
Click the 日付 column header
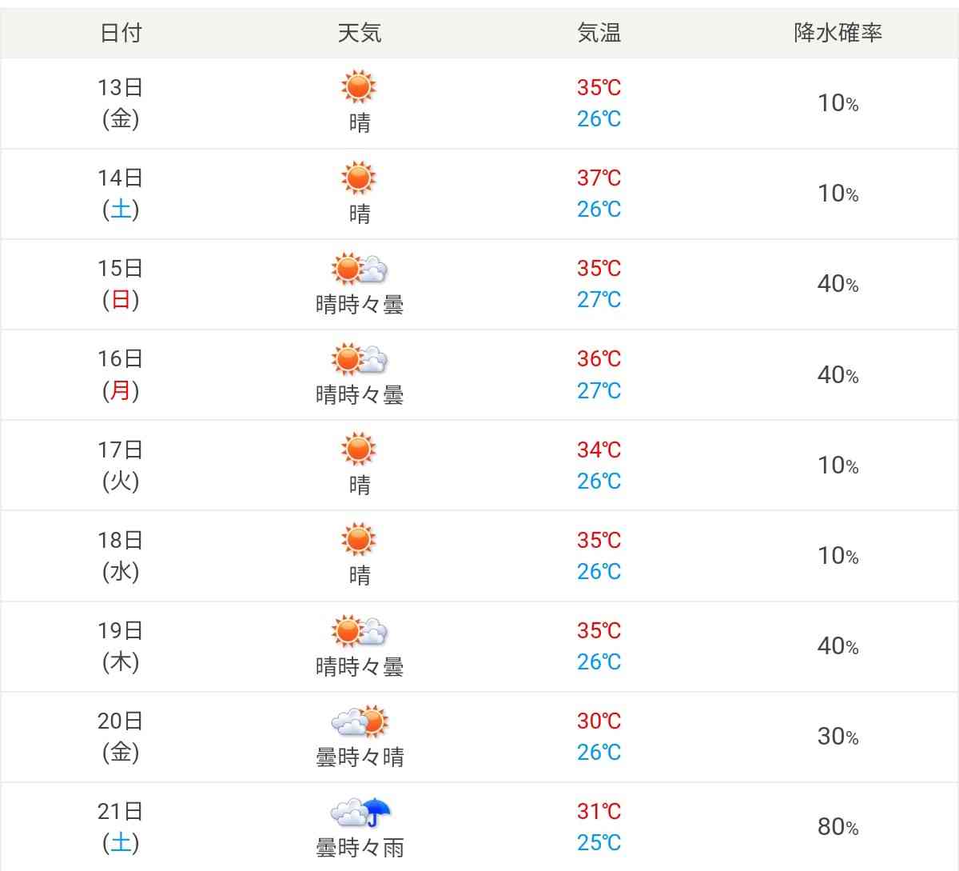coord(121,33)
